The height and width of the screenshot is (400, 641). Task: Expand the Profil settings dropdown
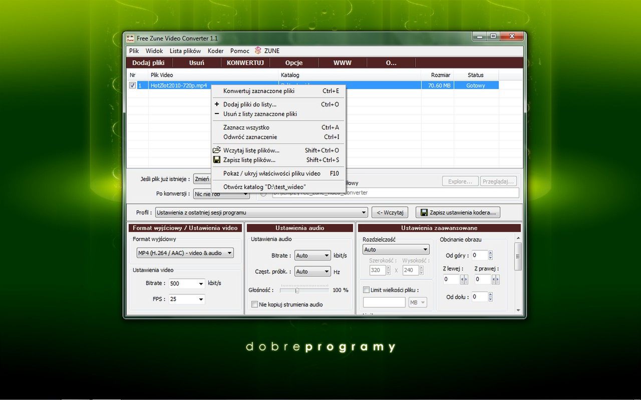261,212
